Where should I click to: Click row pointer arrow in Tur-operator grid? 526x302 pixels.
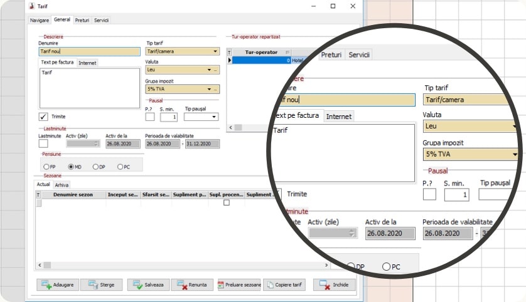(x=230, y=60)
